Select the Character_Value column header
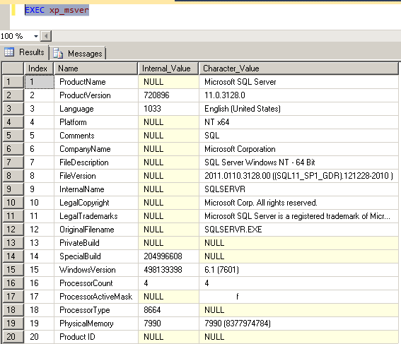The image size is (401, 344). 298,69
